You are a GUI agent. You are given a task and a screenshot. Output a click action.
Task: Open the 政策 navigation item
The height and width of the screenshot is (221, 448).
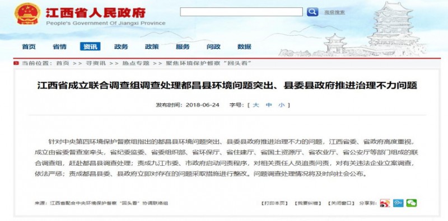click(x=152, y=47)
